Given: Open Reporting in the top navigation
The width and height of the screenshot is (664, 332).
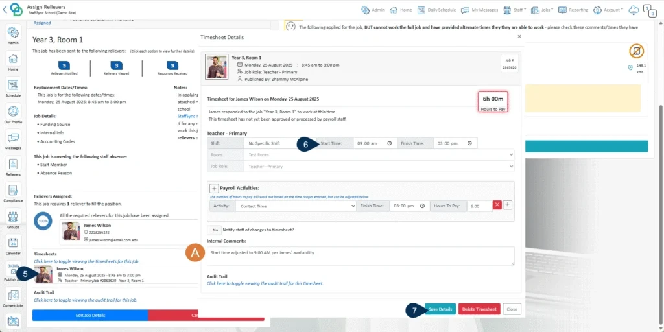Looking at the screenshot, I should point(573,10).
